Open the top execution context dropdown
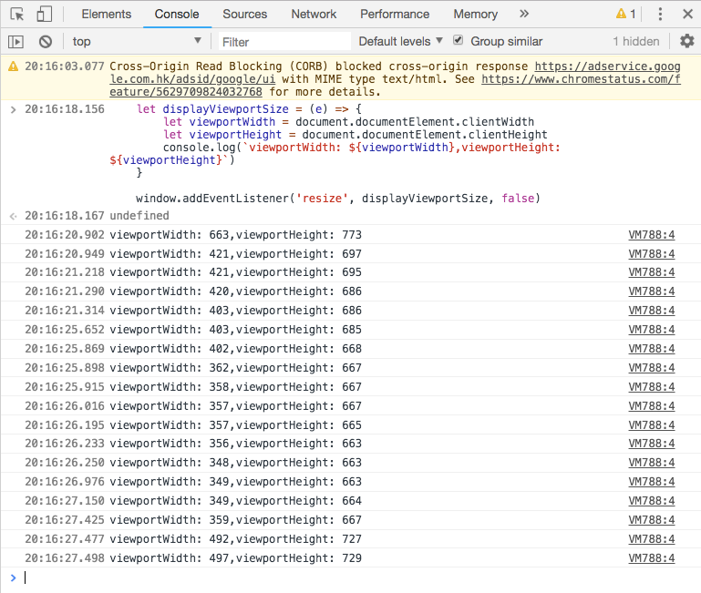The width and height of the screenshot is (701, 593). pyautogui.click(x=137, y=41)
